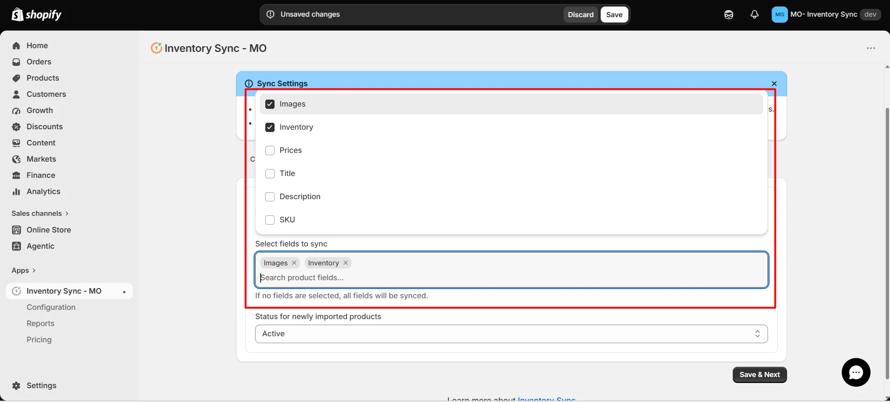Click the Products tag icon

16,78
